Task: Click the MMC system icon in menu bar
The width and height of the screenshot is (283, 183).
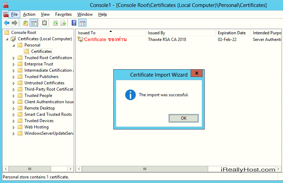Action: coord(6,14)
